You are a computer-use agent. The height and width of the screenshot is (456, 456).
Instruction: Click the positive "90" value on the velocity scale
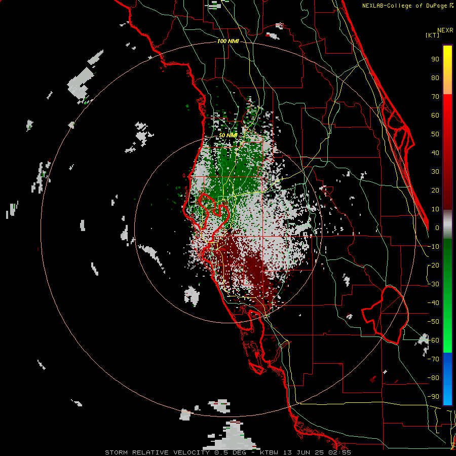435,59
